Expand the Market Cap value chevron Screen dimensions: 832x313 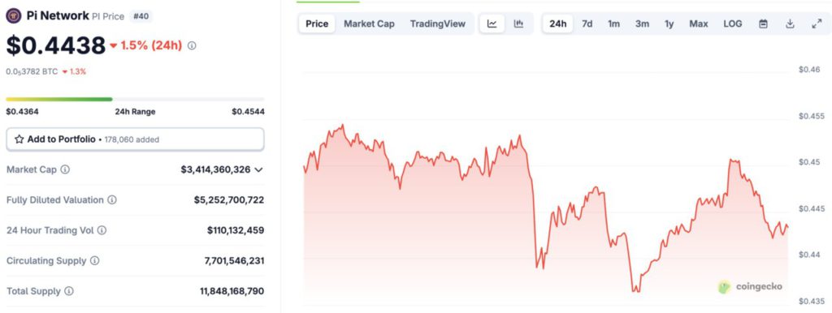[258, 169]
